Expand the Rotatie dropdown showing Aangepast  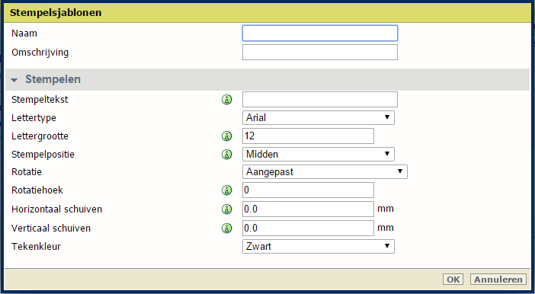click(325, 172)
